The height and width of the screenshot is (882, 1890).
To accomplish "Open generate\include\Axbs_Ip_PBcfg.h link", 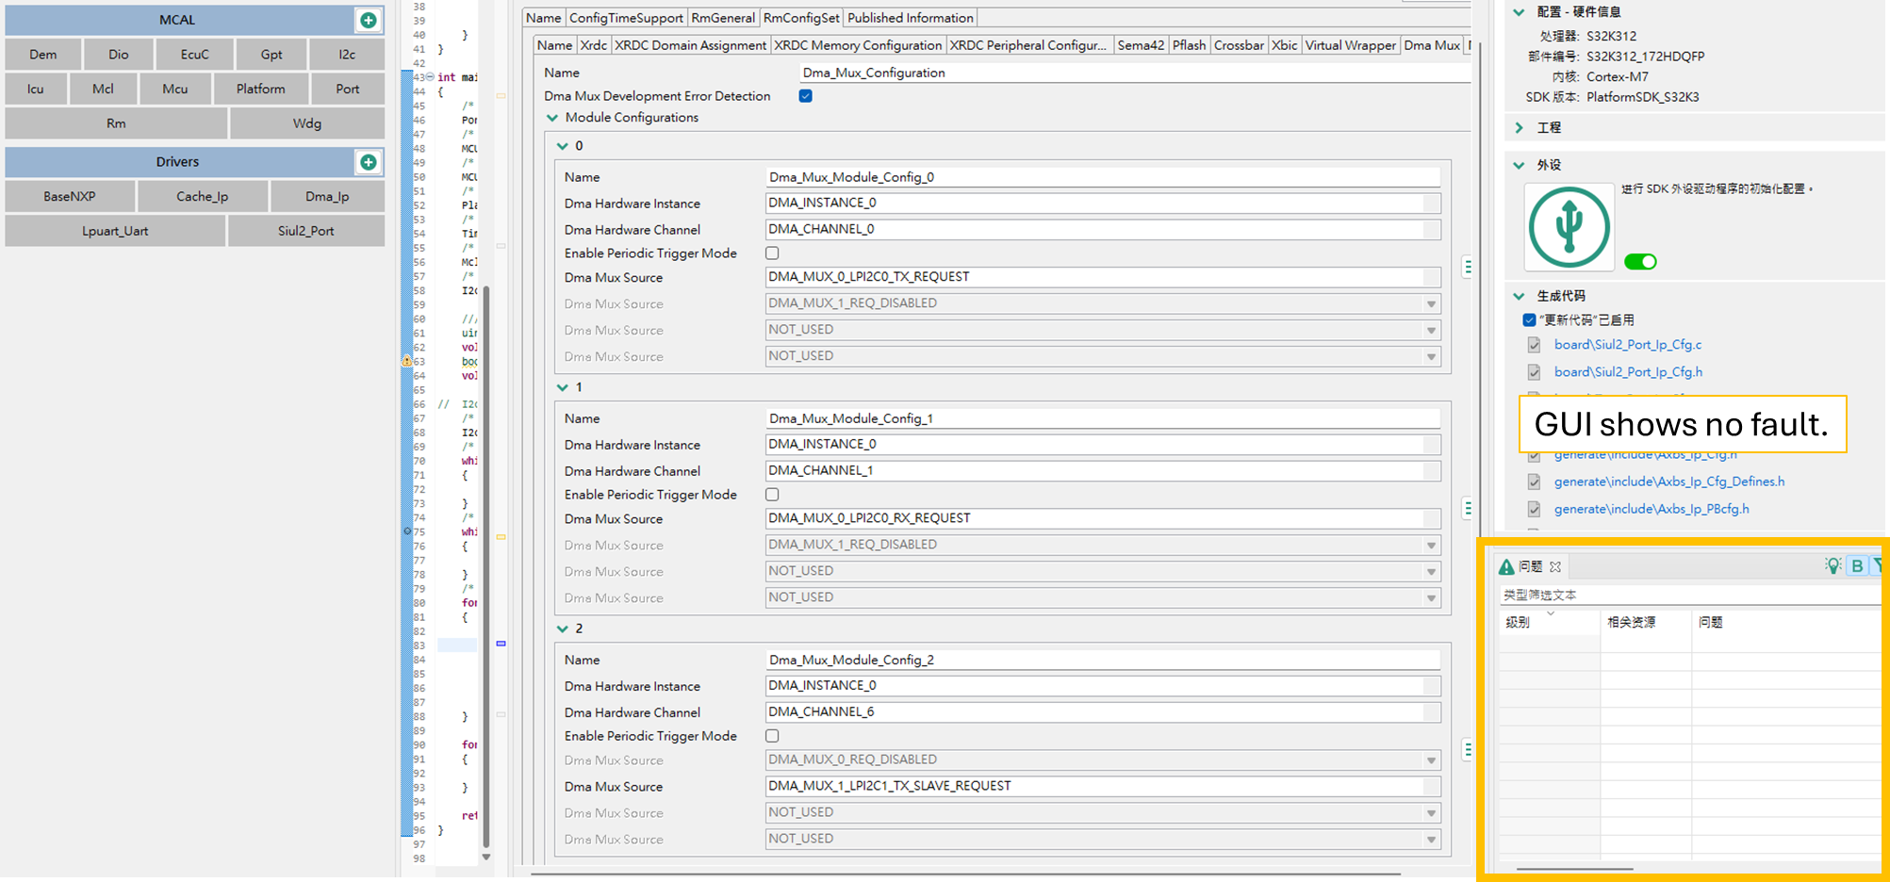I will (1652, 509).
